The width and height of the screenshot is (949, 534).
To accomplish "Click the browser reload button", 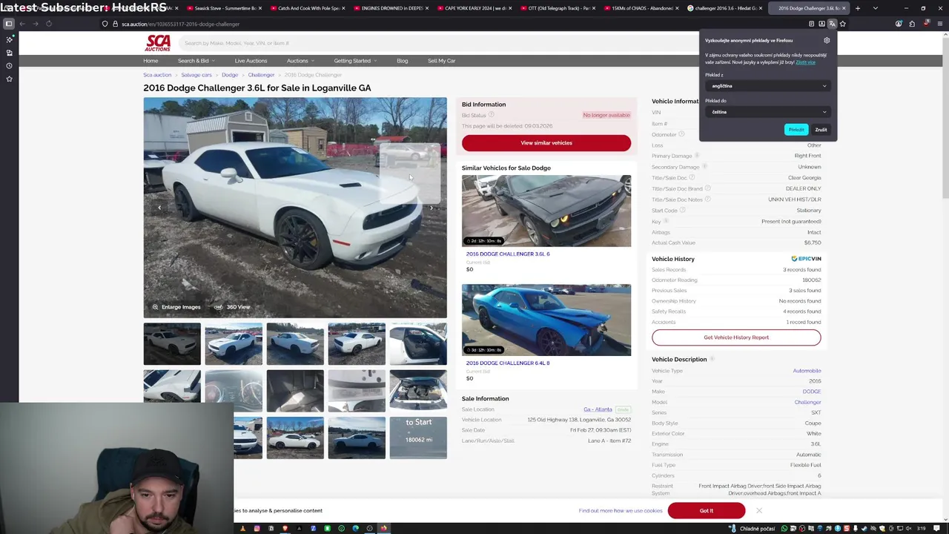I will coord(49,24).
